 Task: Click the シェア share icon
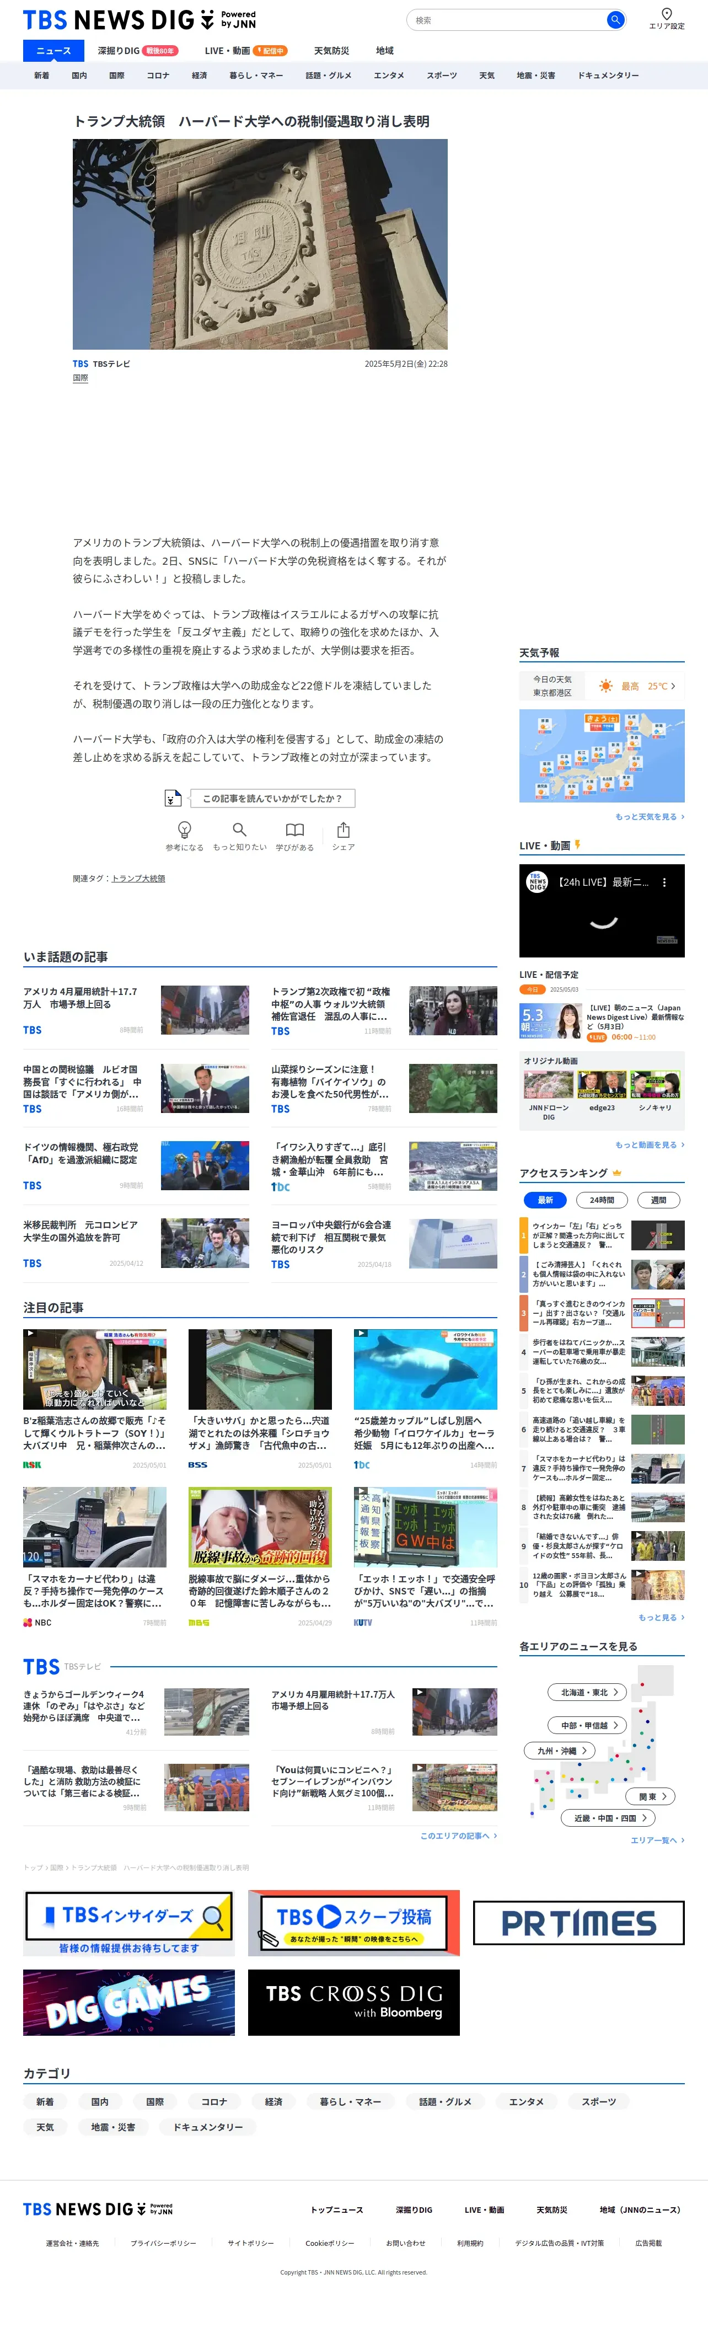click(344, 830)
